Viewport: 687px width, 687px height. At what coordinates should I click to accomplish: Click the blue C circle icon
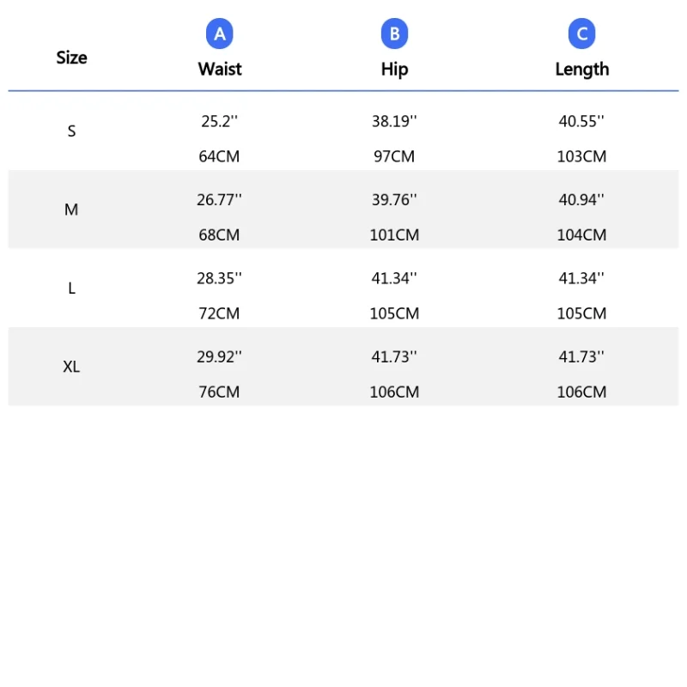[x=581, y=33]
